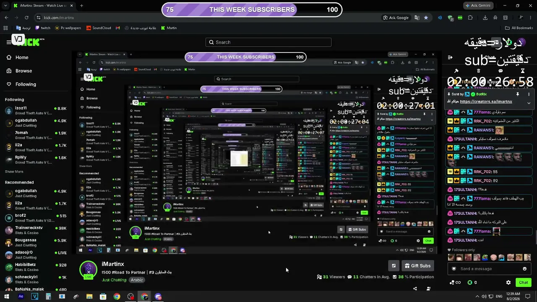
Task: Open the browser tab search dropdown
Action: point(6,6)
